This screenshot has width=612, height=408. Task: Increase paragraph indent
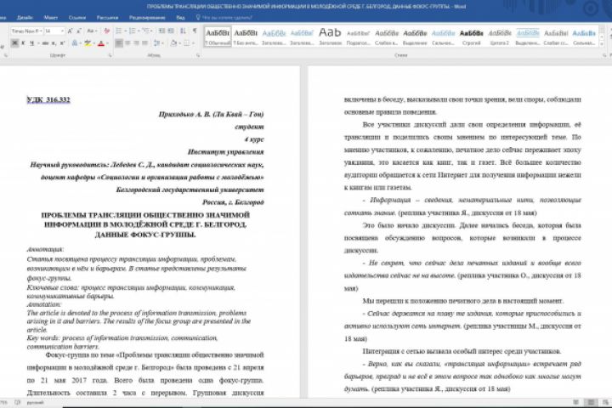171,31
